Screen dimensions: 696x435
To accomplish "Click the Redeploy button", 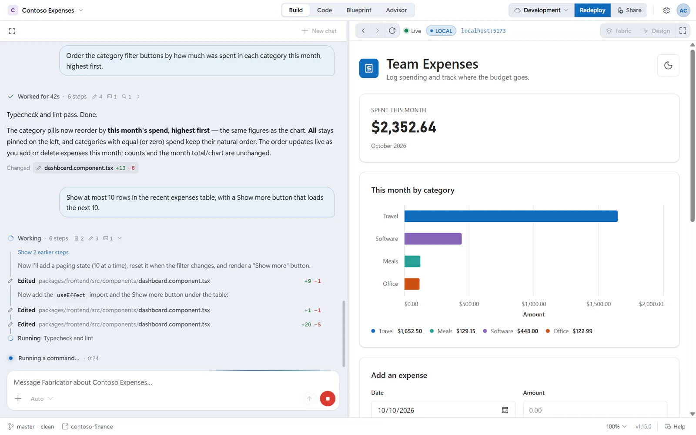I will [x=592, y=10].
